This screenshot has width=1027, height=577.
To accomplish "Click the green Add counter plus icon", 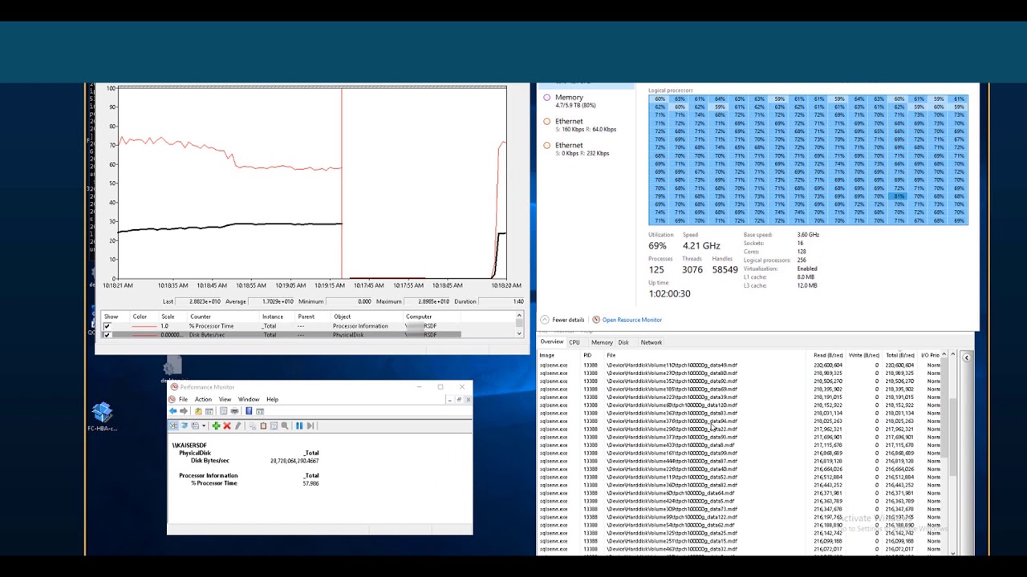I will (x=216, y=426).
